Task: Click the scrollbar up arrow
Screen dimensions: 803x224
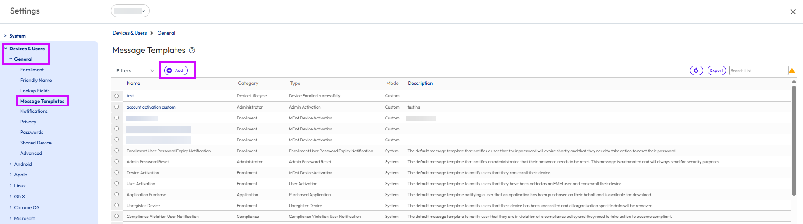Action: 794,82
